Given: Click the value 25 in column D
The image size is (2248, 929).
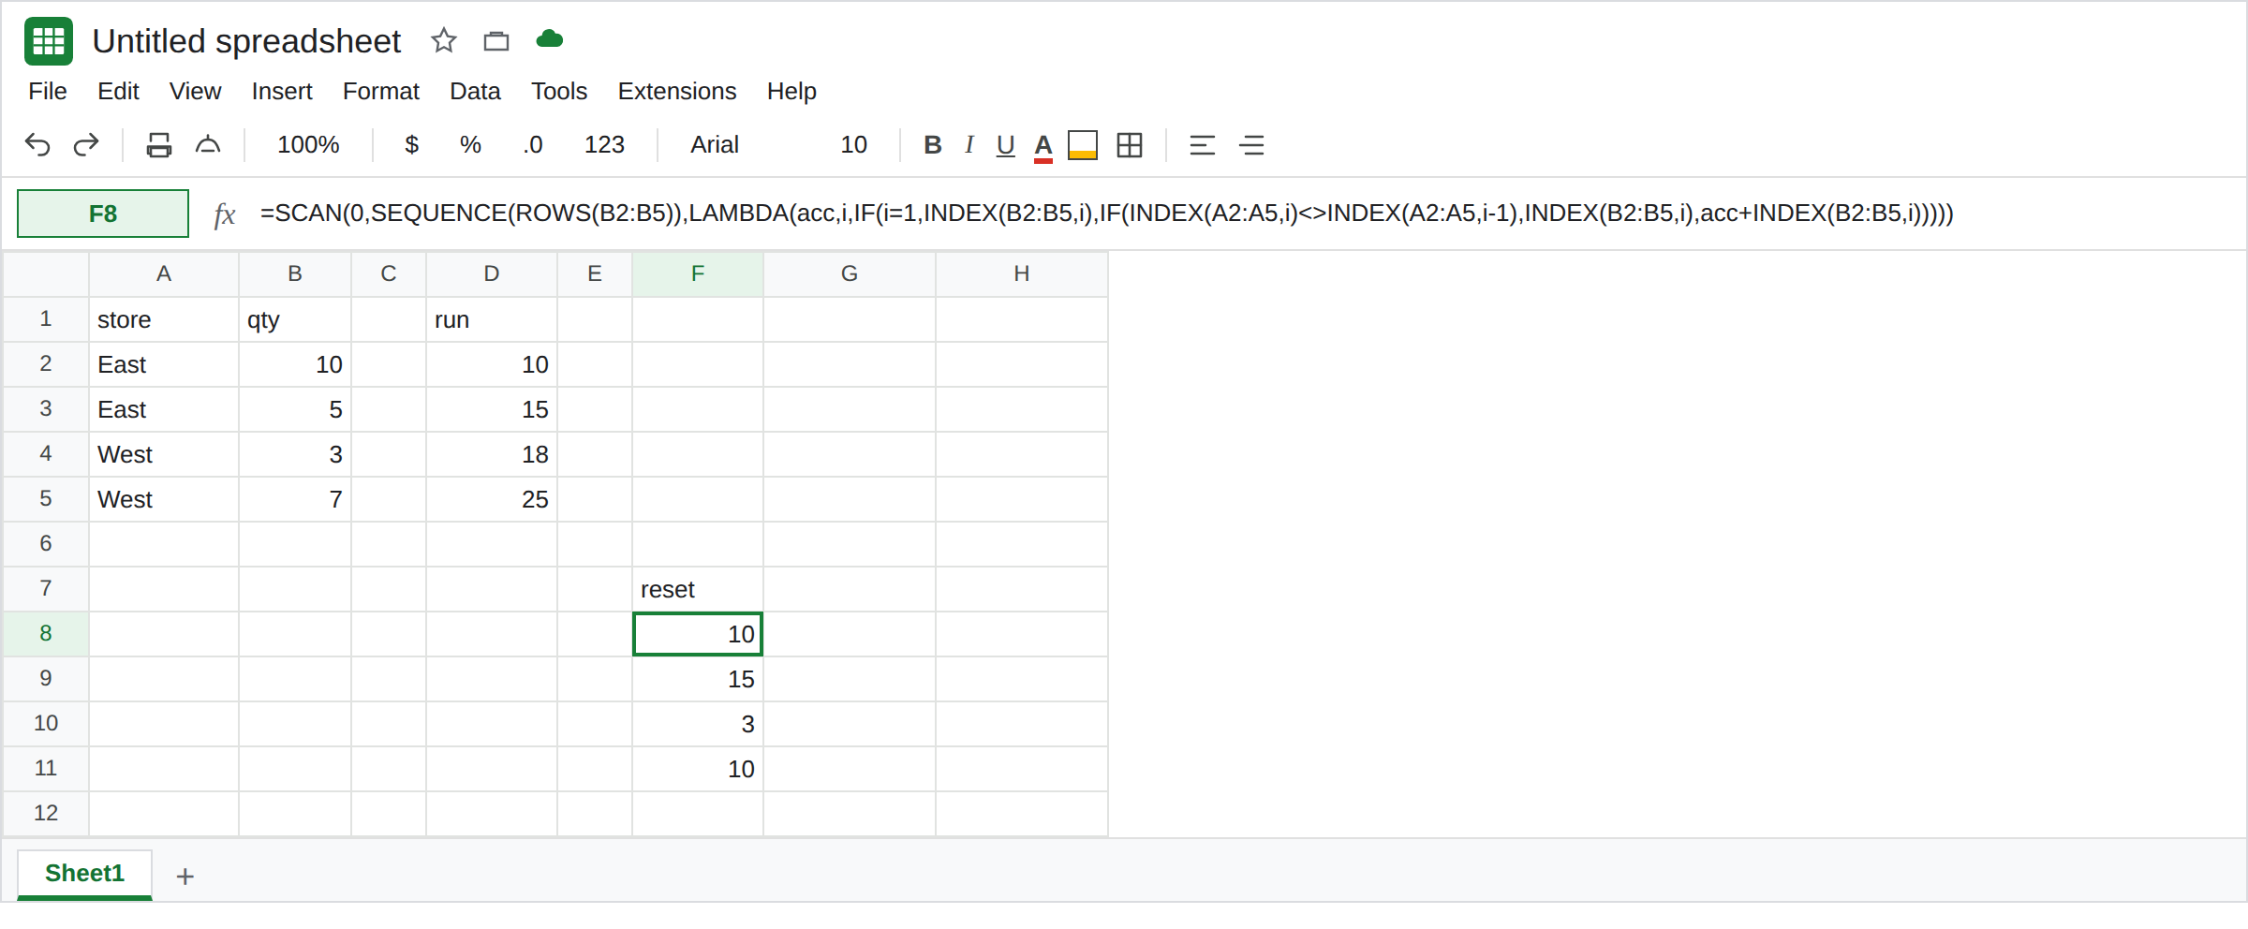Looking at the screenshot, I should (492, 499).
